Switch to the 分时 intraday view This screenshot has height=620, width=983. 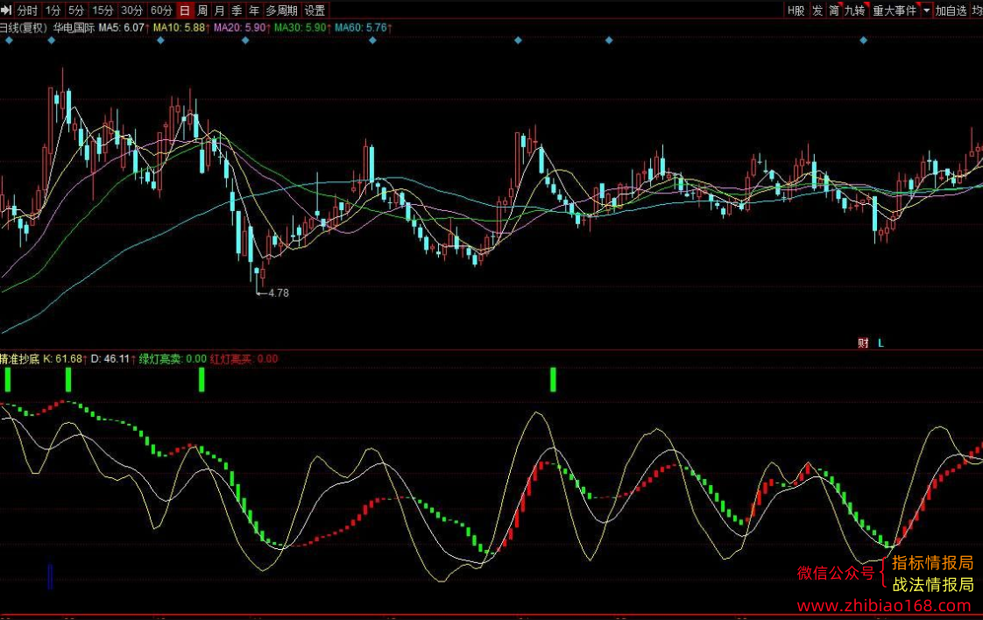click(x=27, y=10)
